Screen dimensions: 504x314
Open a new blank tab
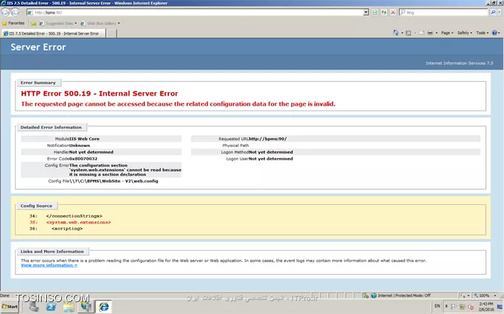(111, 33)
